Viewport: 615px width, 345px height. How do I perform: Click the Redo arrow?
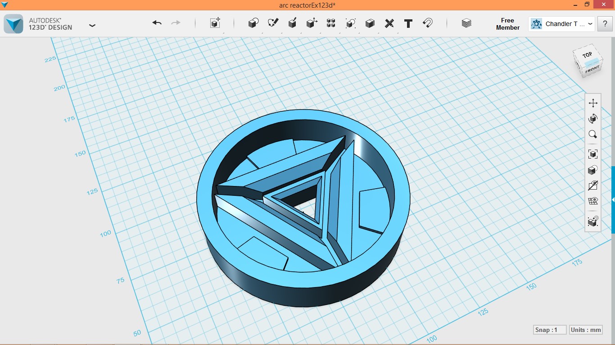(x=176, y=23)
